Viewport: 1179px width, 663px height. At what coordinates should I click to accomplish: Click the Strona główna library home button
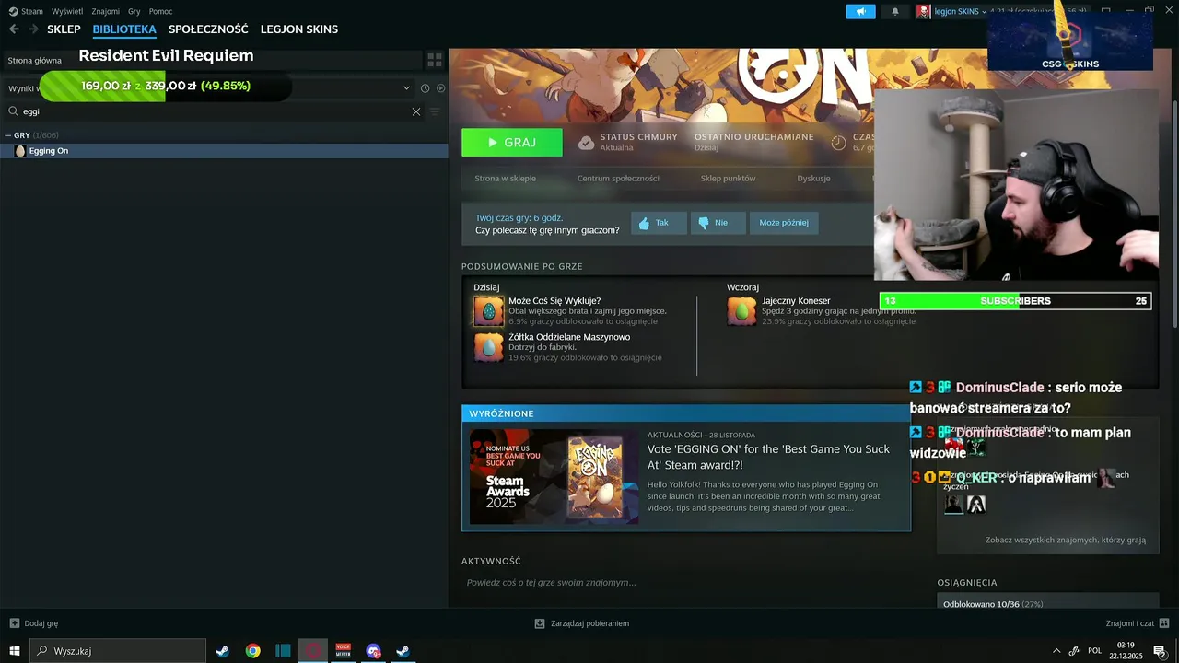(35, 60)
